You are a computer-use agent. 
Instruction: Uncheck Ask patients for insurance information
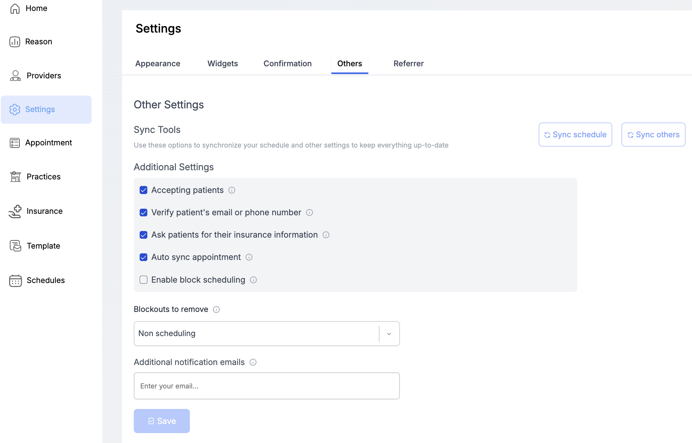[144, 235]
